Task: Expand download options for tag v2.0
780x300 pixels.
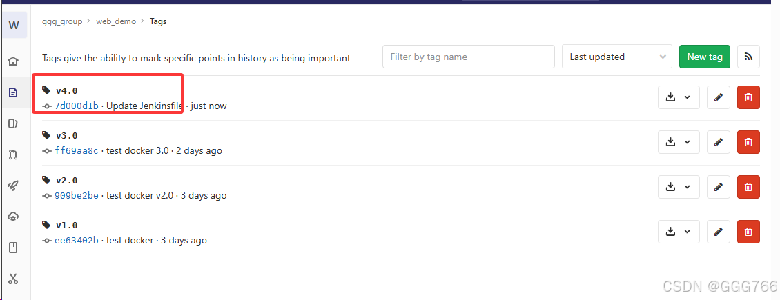Action: [x=679, y=187]
